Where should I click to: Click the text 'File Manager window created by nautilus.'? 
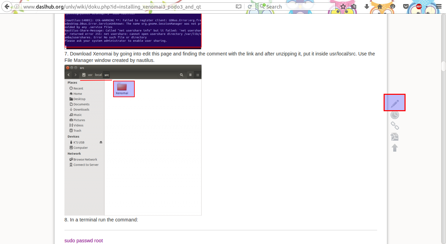(x=109, y=60)
